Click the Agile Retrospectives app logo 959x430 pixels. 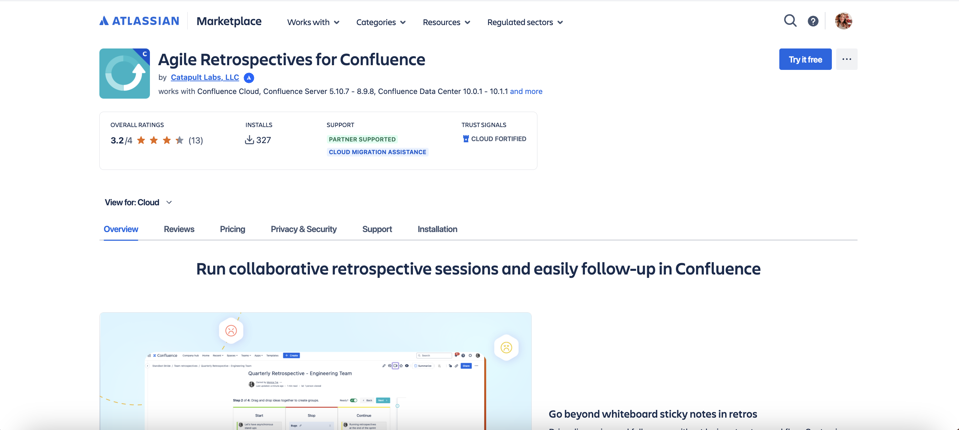click(124, 73)
